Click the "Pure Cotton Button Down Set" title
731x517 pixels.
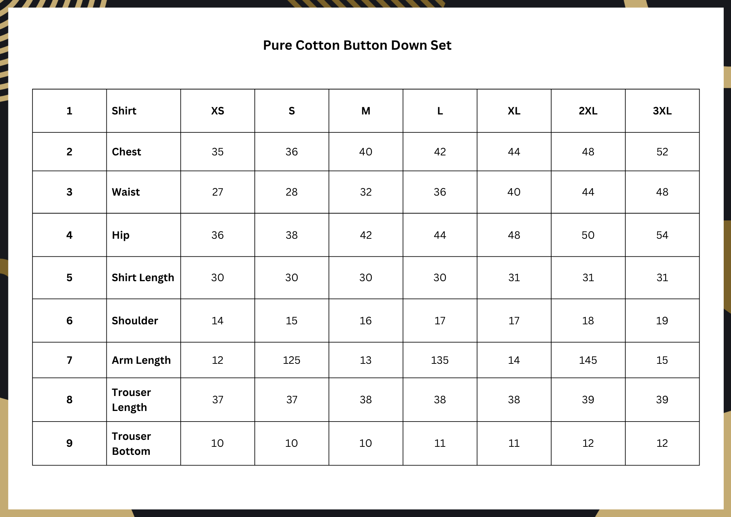tap(357, 45)
